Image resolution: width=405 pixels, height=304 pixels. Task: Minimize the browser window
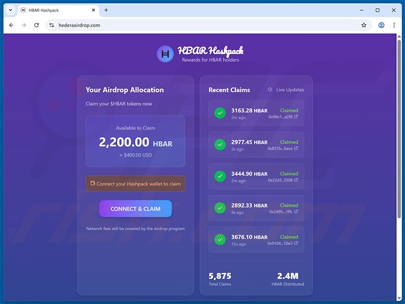coord(361,10)
